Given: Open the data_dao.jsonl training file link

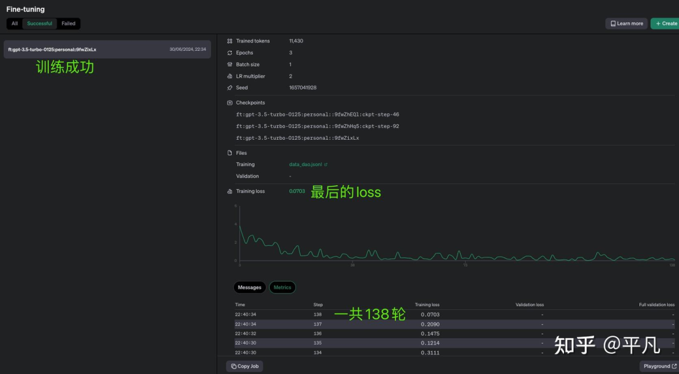Looking at the screenshot, I should point(306,164).
